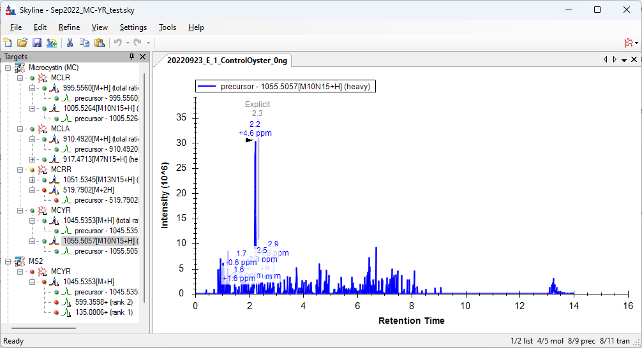Click the Cut scissors icon
This screenshot has height=348, width=642.
[70, 43]
